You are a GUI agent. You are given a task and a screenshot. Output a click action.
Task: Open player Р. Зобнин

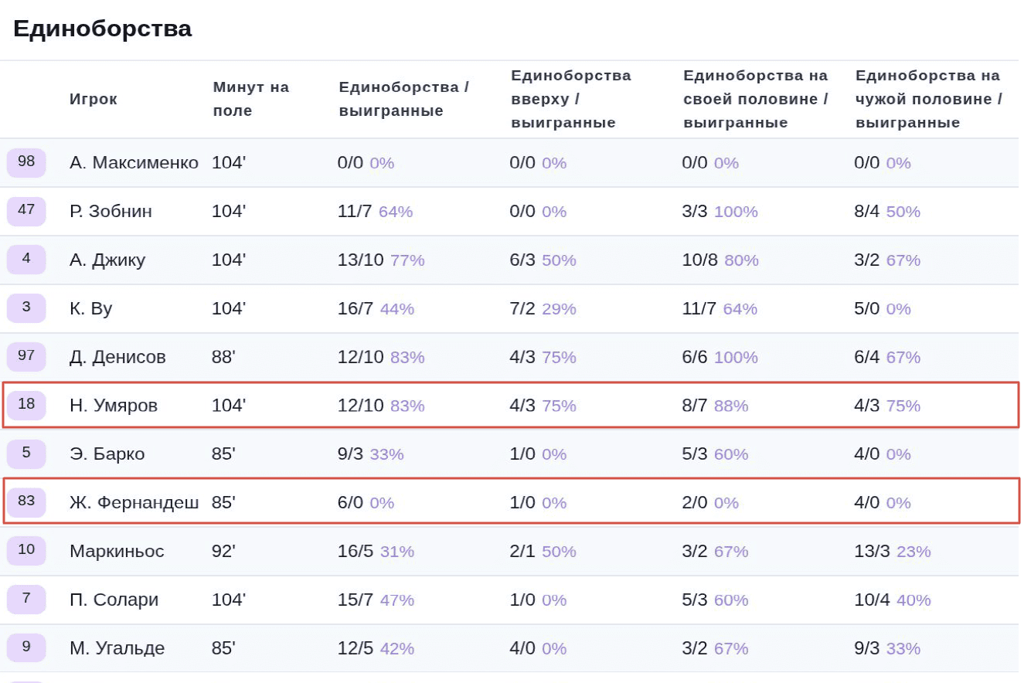[111, 212]
